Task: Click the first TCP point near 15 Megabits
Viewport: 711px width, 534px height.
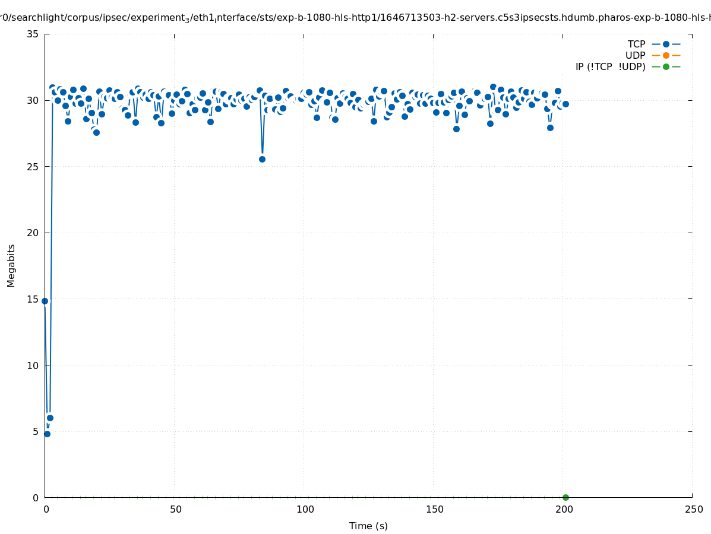Action: [45, 301]
